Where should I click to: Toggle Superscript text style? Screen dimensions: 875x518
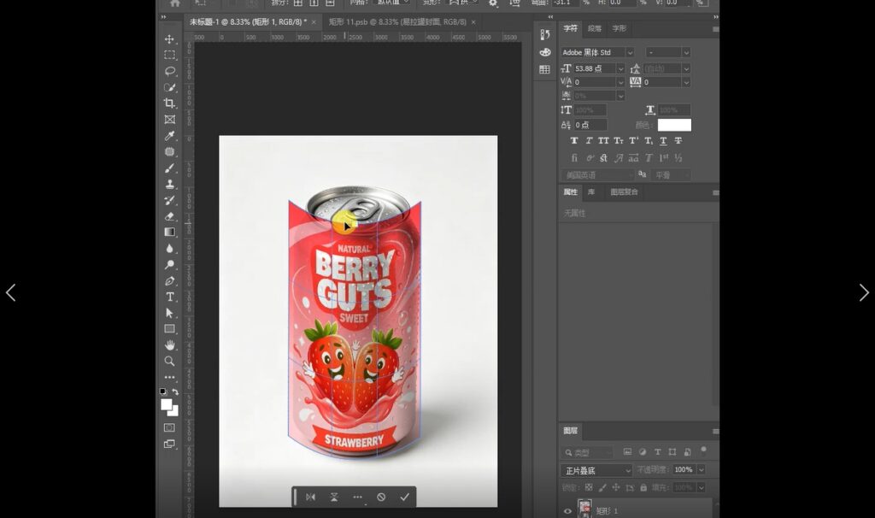tap(633, 141)
